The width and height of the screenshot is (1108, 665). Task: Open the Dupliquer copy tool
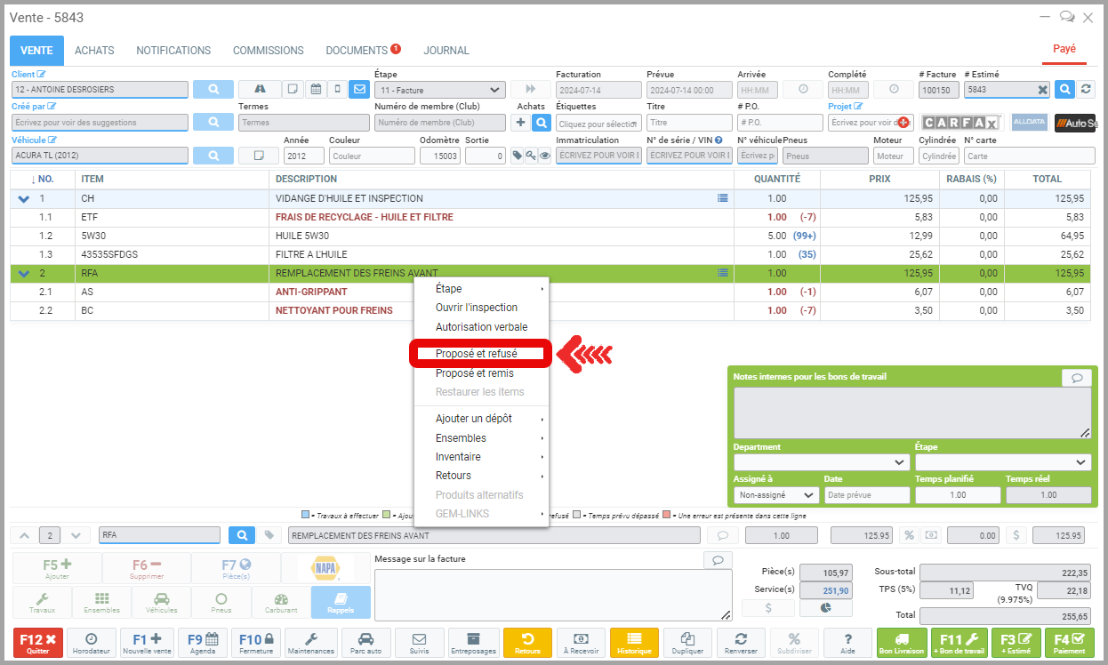686,643
